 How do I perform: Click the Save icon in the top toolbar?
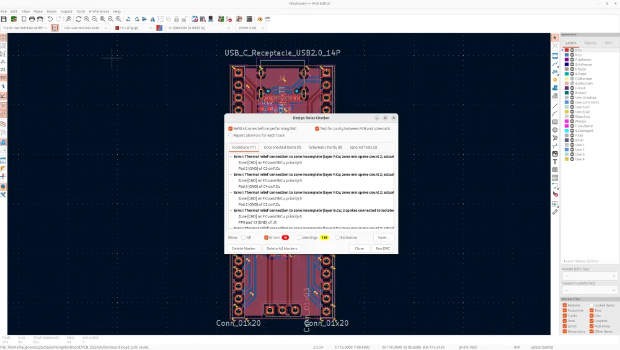coord(4,19)
